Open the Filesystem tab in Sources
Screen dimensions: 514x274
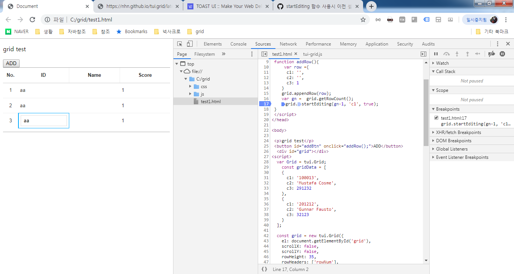204,54
